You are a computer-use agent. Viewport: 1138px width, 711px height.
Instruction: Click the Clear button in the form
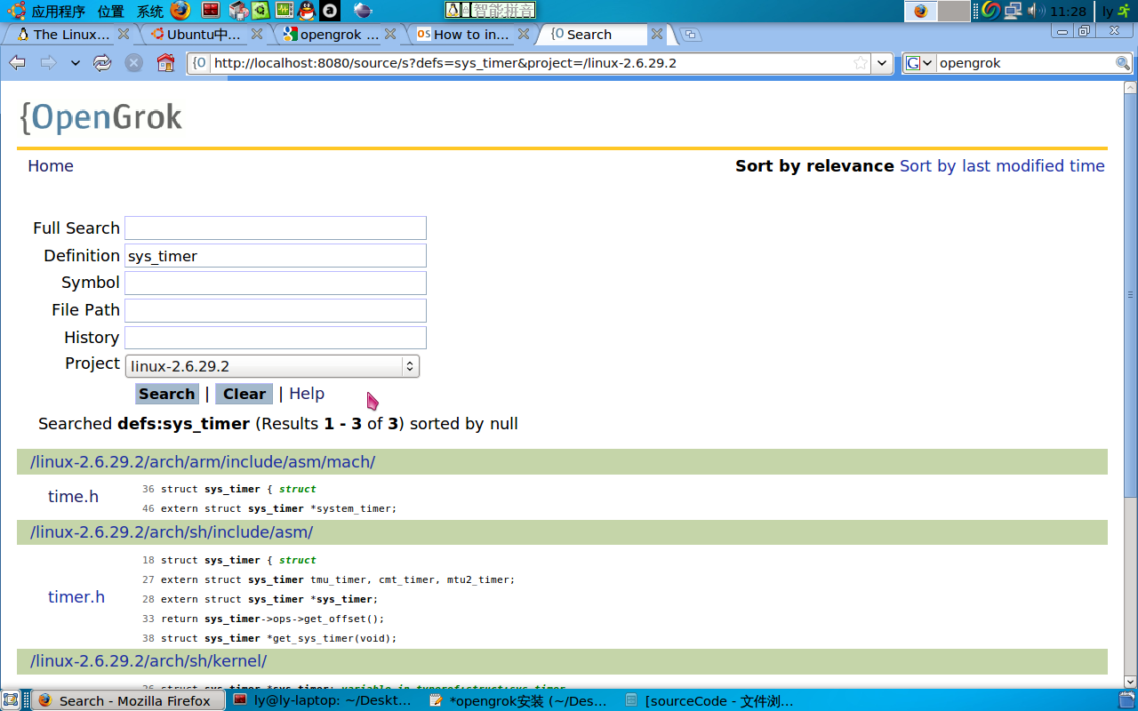coord(244,394)
